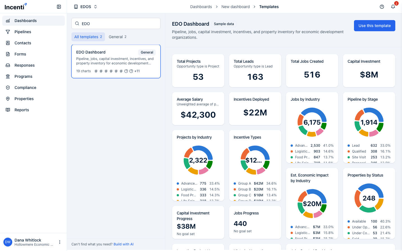Image resolution: width=402 pixels, height=251 pixels.
Task: Open notifications bell icon
Action: [x=393, y=7]
